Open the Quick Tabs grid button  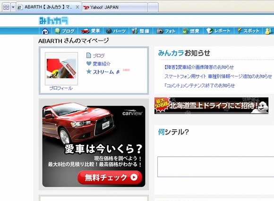point(6,7)
